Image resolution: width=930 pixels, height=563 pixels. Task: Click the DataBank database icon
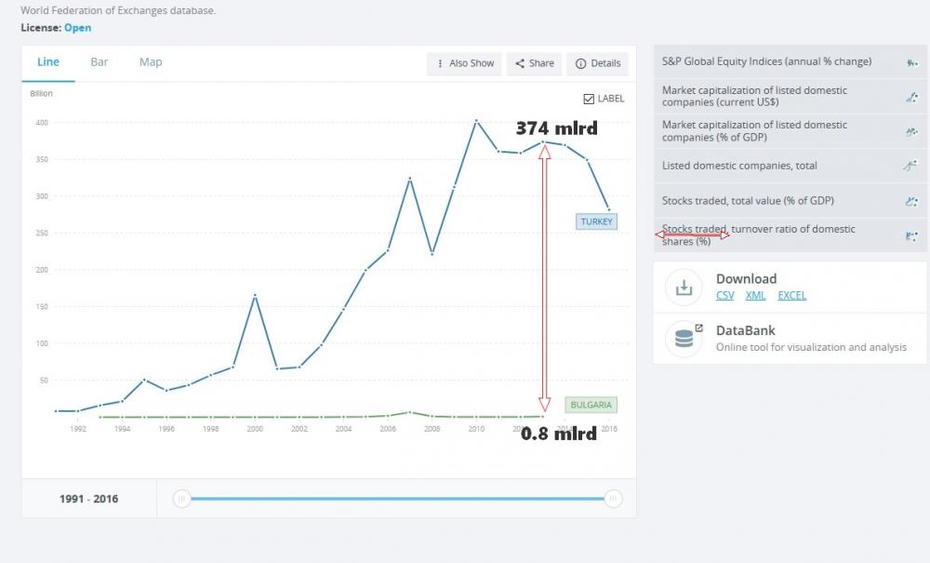click(x=684, y=339)
